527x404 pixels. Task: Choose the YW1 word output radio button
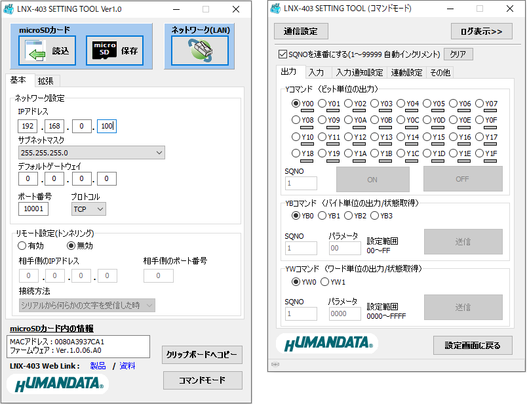(x=325, y=282)
